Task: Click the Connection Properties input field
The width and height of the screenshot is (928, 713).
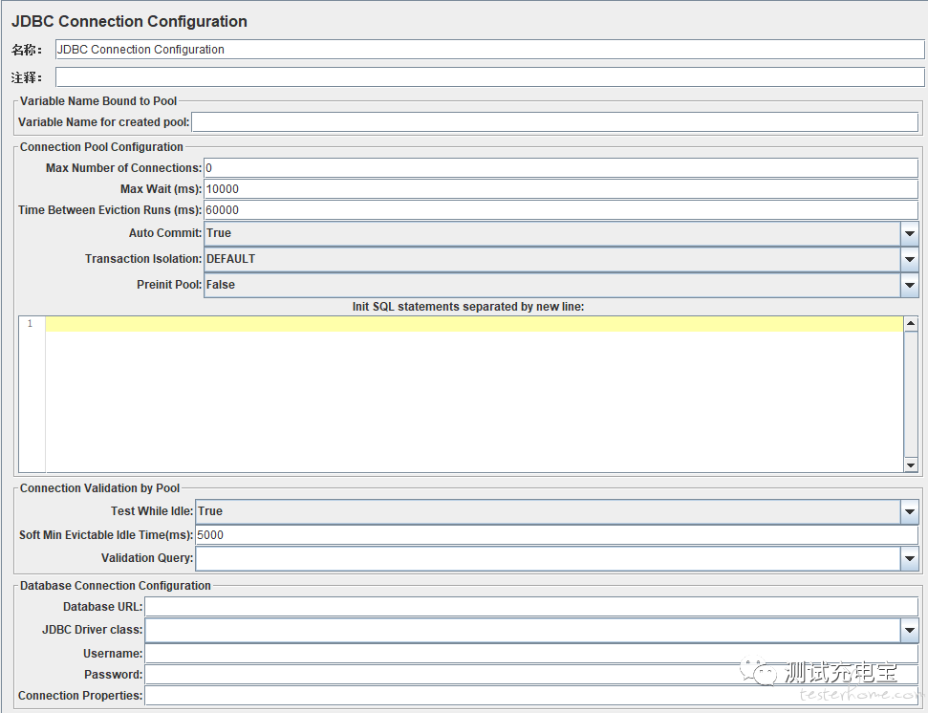Action: [x=531, y=696]
